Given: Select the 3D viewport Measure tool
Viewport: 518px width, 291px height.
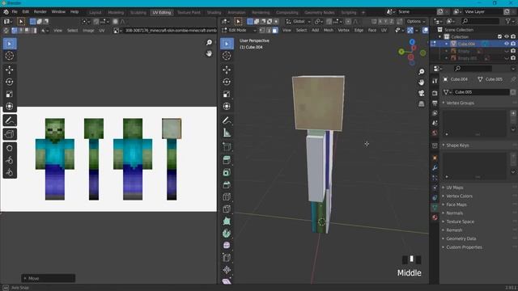Looking at the screenshot, I should (227, 133).
